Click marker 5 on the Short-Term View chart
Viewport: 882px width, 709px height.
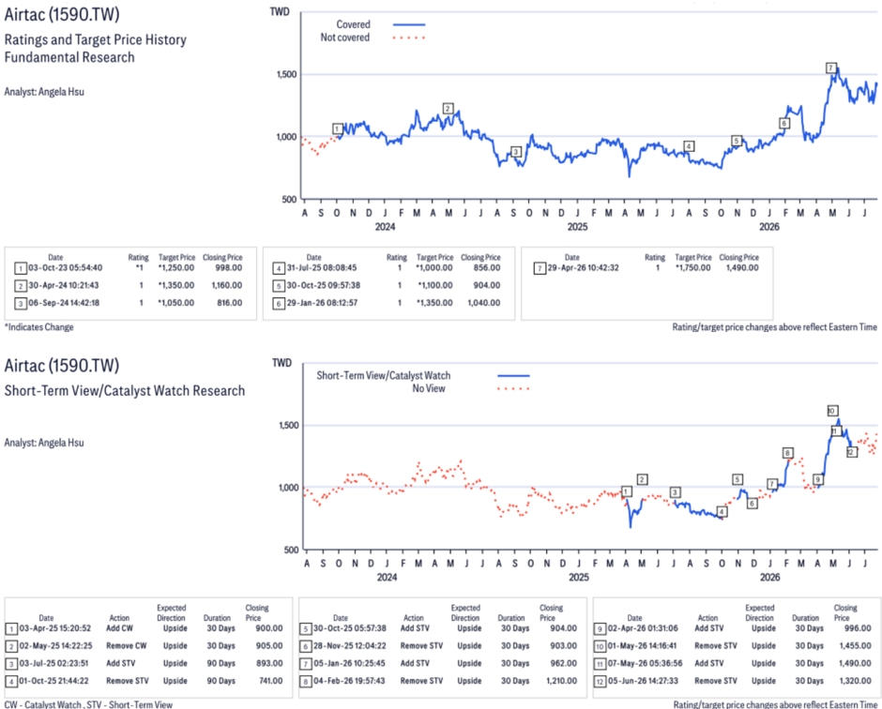pyautogui.click(x=738, y=479)
